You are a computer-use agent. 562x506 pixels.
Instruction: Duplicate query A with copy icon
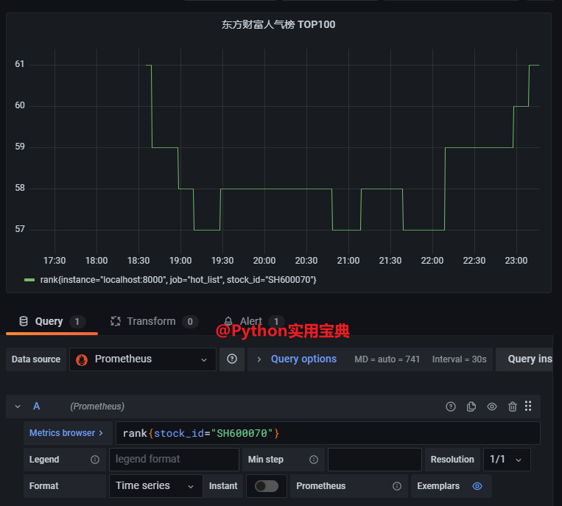click(x=471, y=407)
